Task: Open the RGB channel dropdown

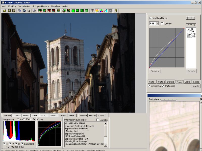Action: tap(157, 23)
